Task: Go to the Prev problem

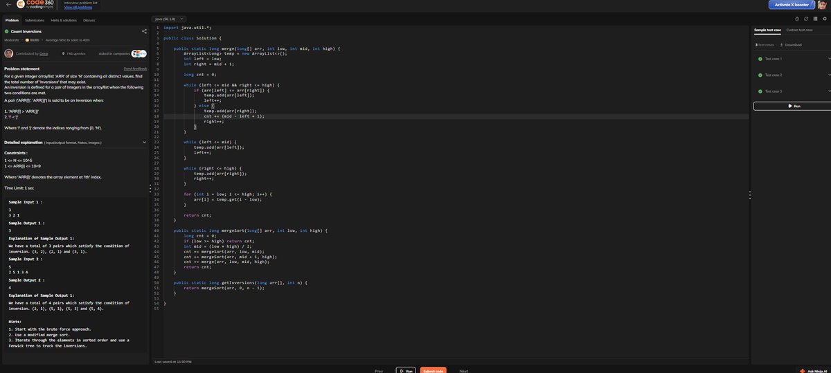Action: pos(379,371)
